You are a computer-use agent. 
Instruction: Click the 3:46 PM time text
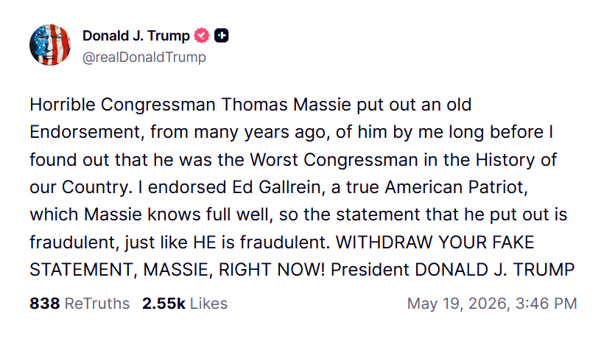click(547, 304)
